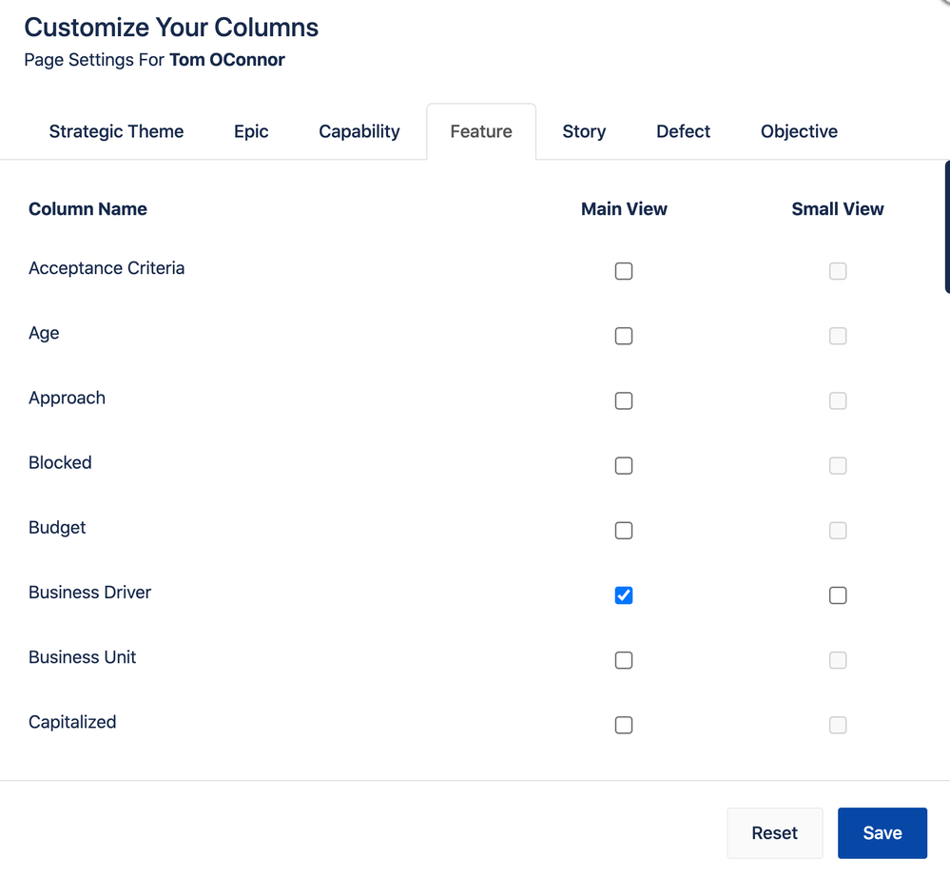
Task: Enable Capitalized column in Main View
Action: pyautogui.click(x=624, y=725)
